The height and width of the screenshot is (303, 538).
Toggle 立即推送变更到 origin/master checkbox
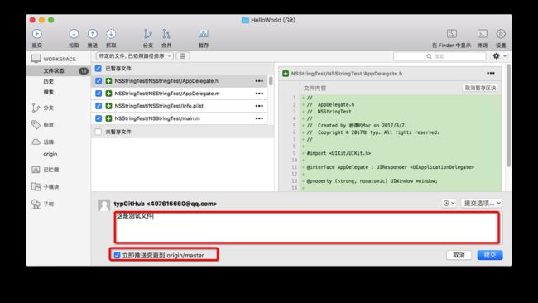pos(117,255)
